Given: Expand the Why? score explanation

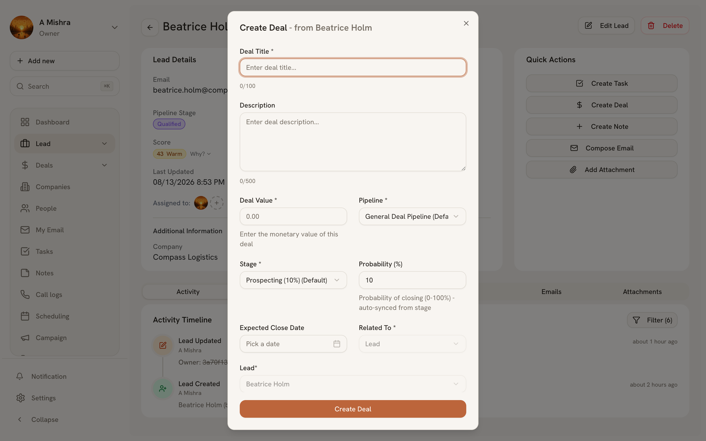Looking at the screenshot, I should click(200, 154).
